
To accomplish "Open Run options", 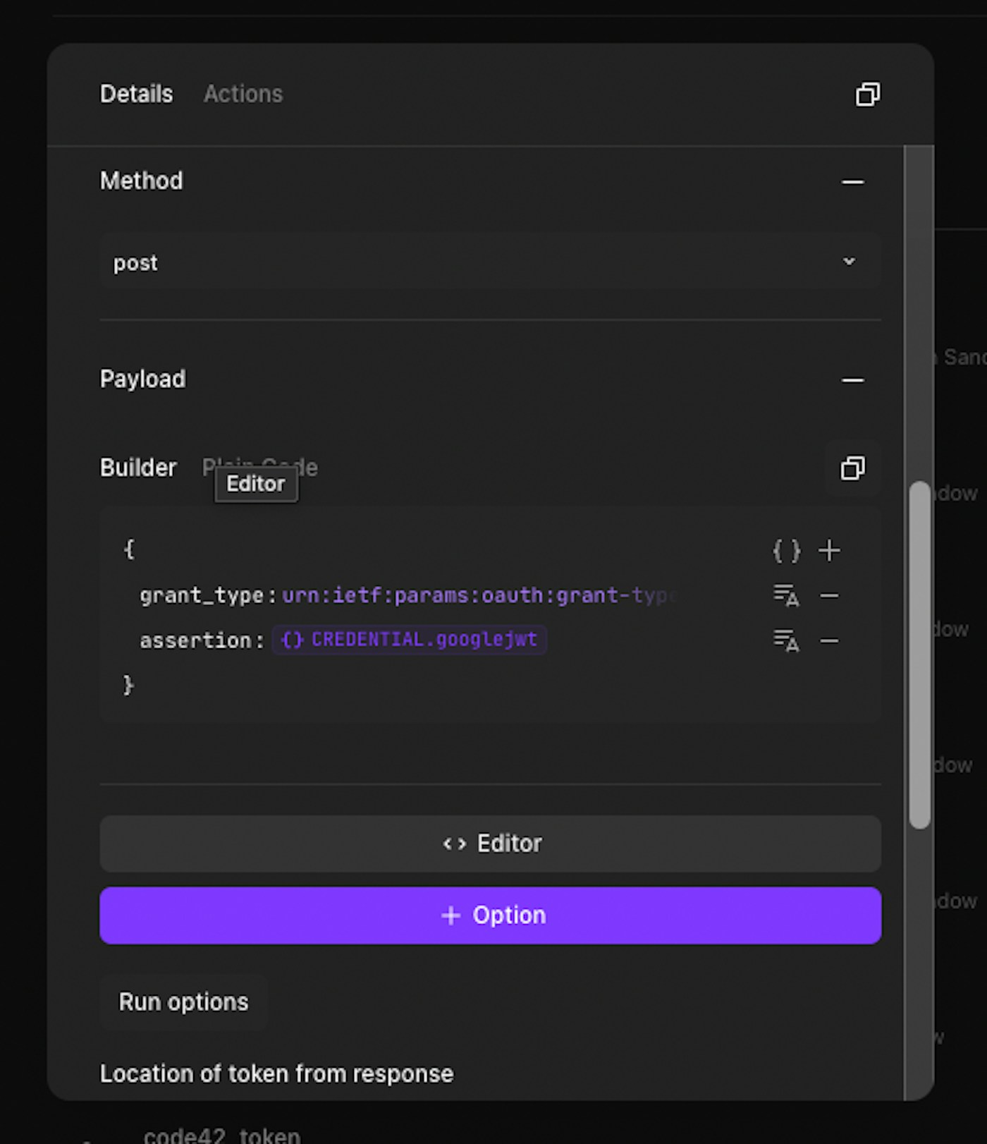I will coord(183,1002).
